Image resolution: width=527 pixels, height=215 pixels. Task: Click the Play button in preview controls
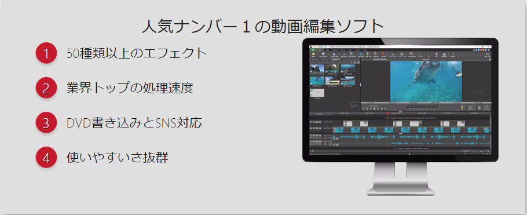pos(375,109)
